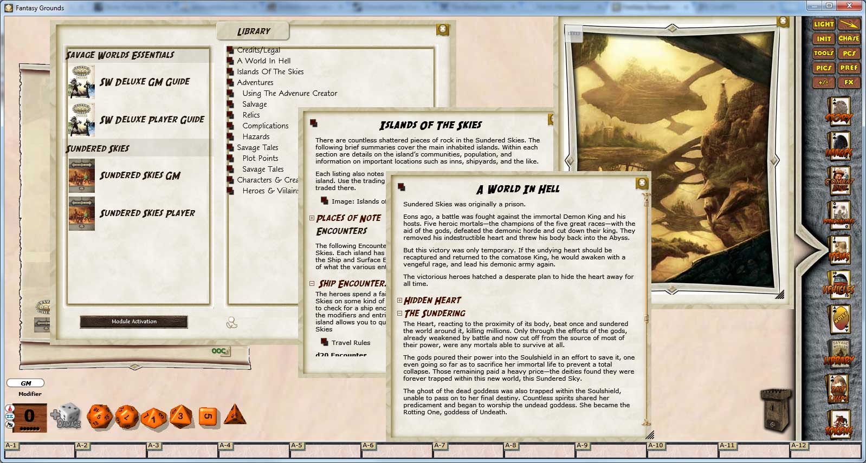
Task: Expand the Hidden Heart section
Action: pyautogui.click(x=399, y=301)
